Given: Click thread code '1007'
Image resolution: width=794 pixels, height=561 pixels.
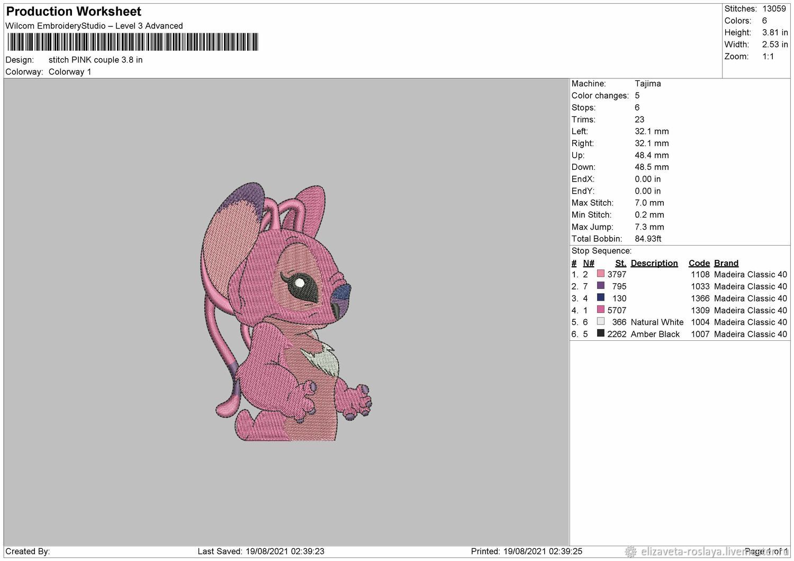Looking at the screenshot, I should pos(700,334).
